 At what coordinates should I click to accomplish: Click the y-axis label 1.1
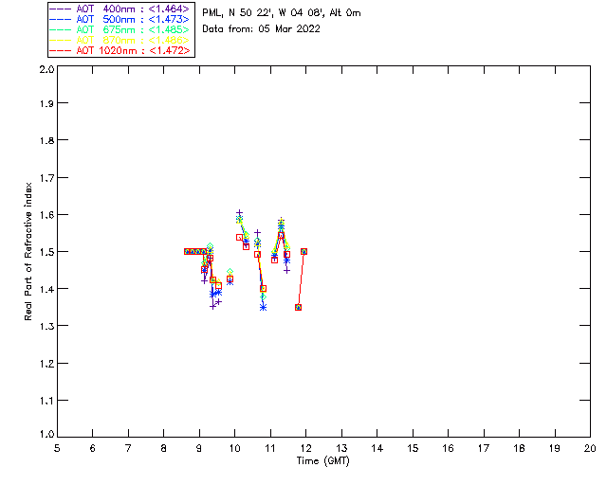(46, 401)
